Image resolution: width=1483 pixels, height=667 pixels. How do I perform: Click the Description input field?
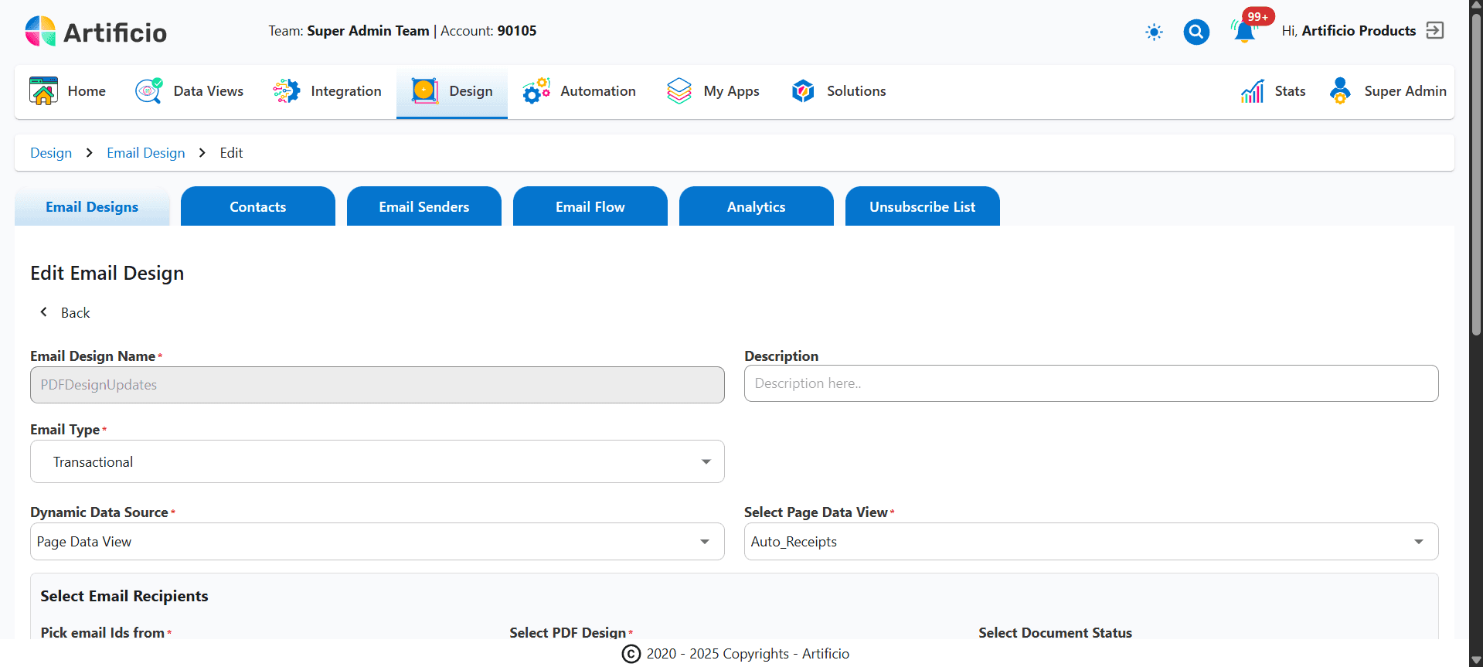coord(1090,383)
